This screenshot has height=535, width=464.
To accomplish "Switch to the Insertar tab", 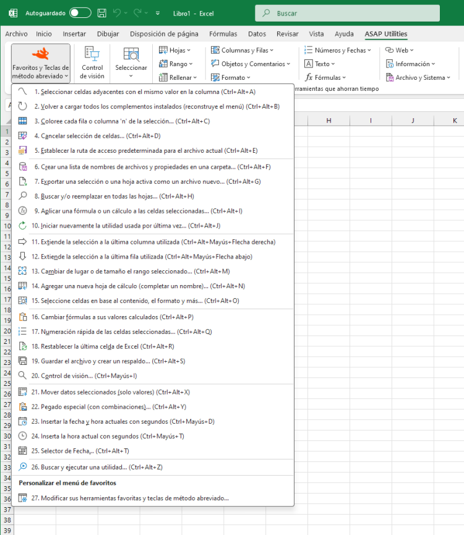I will coord(74,34).
